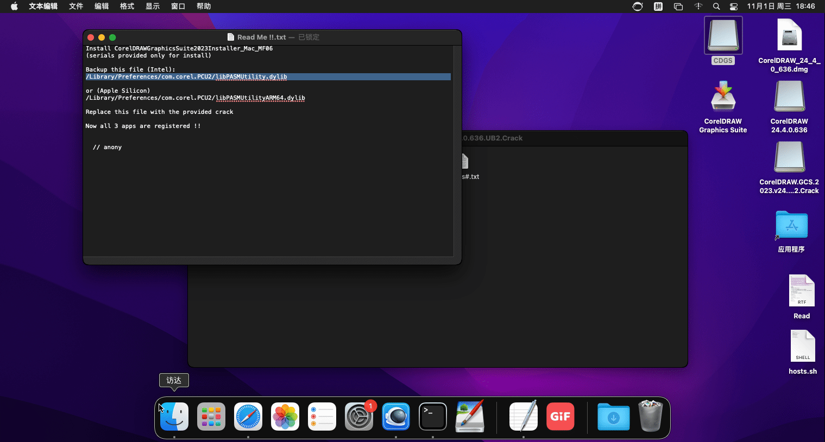
Task: Click the 拼 input method icon
Action: 658,7
